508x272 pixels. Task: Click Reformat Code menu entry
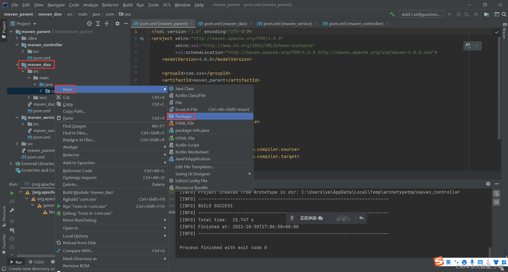coord(112,171)
